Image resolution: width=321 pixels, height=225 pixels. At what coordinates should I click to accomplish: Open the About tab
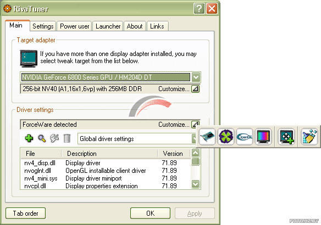135,26
